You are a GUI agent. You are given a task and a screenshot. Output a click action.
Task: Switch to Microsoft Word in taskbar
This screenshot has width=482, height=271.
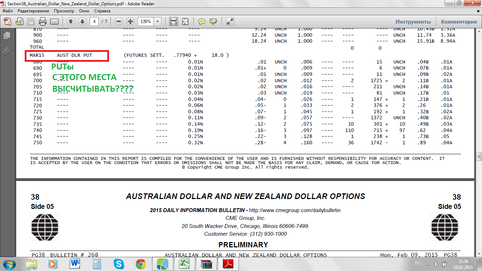[x=75, y=264]
